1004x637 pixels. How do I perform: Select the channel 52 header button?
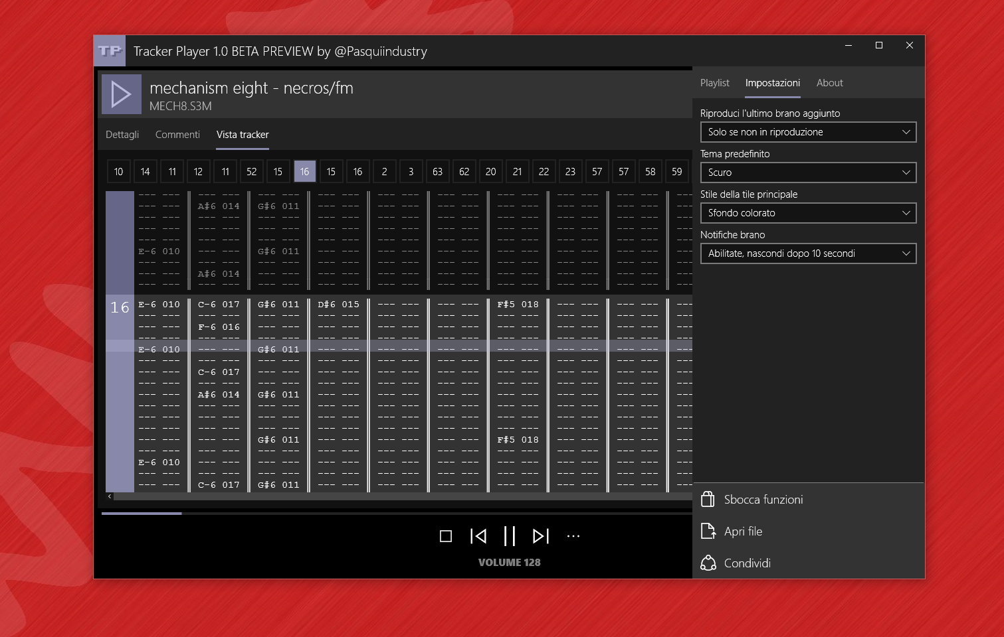[251, 171]
